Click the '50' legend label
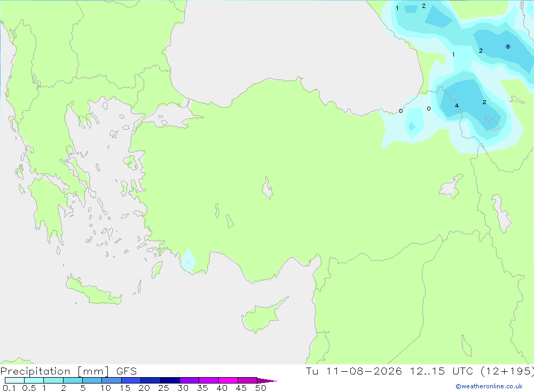The height and width of the screenshot is (391, 534). [261, 388]
